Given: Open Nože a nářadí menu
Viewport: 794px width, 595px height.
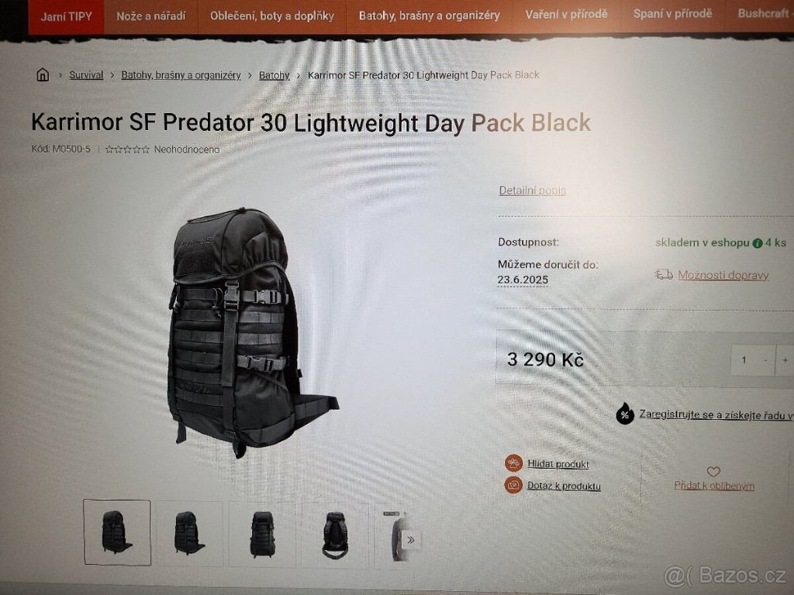Looking at the screenshot, I should click(x=151, y=16).
